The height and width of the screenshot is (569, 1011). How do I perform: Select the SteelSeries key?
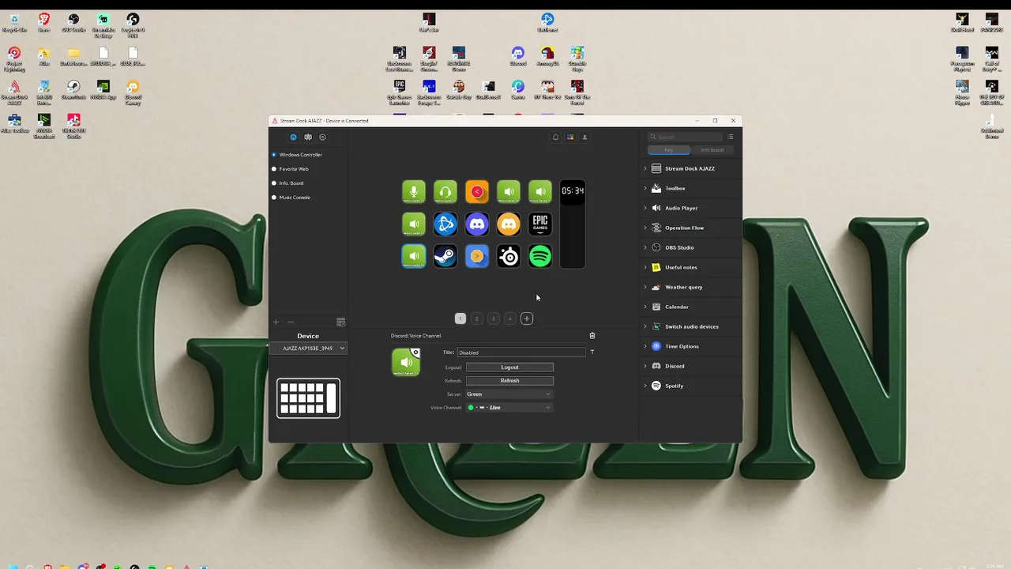tap(509, 256)
